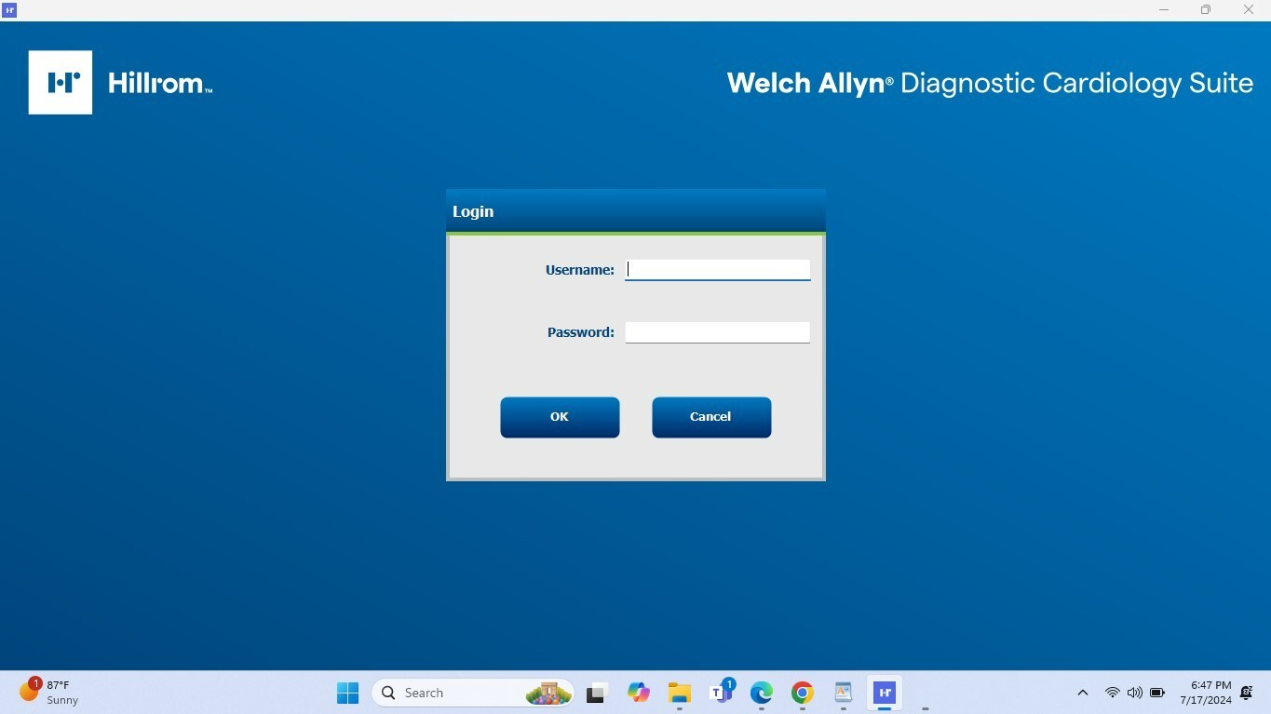This screenshot has height=714, width=1271.
Task: Open File Explorer from taskbar
Action: tap(679, 693)
